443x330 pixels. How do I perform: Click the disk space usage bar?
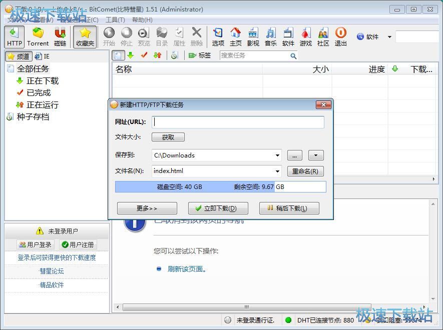pos(221,187)
